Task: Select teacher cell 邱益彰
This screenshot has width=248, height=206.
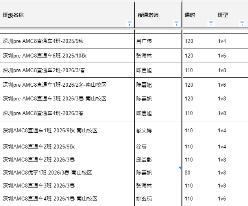Action: [x=158, y=160]
